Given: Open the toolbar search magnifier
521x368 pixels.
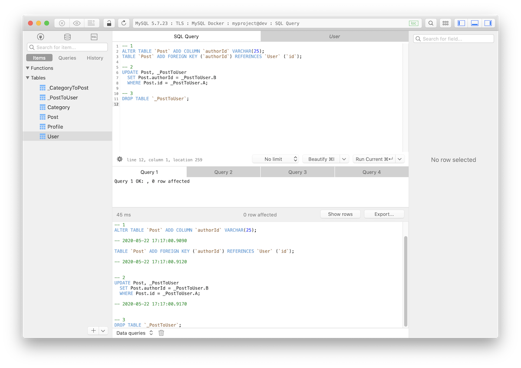Looking at the screenshot, I should (430, 23).
